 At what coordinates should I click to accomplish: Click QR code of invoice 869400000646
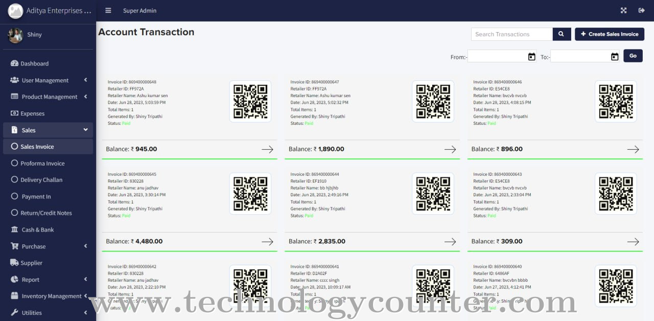click(x=616, y=101)
